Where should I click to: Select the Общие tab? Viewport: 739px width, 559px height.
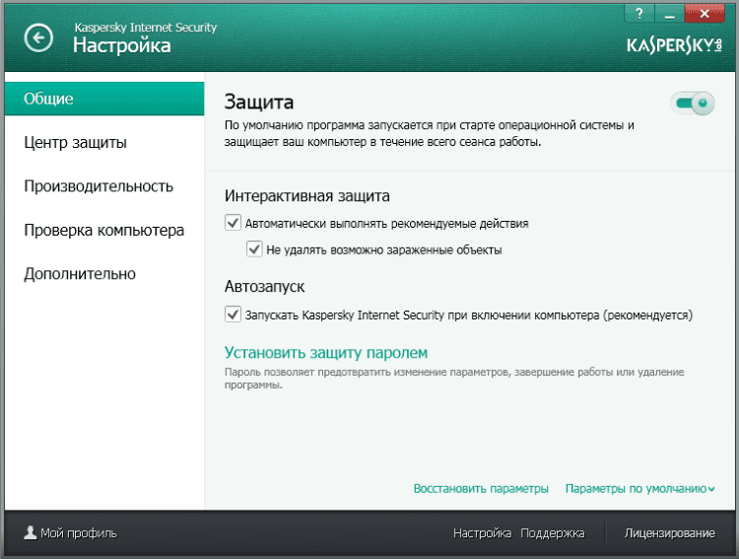point(104,99)
